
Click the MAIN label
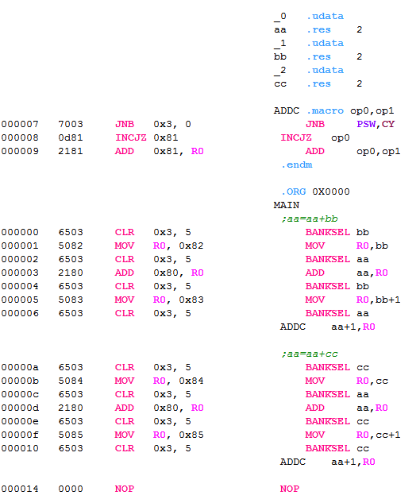[x=287, y=205]
